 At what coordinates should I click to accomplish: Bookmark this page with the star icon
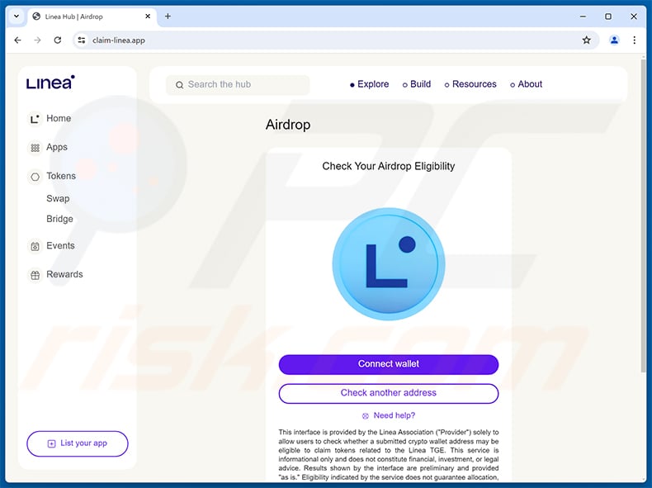click(x=586, y=40)
